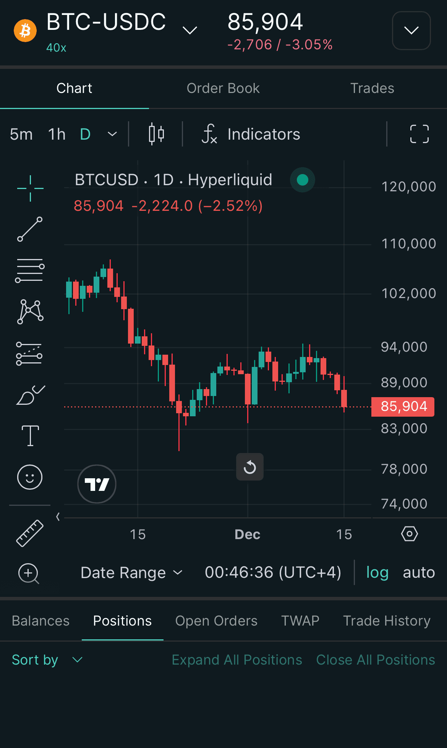This screenshot has width=447, height=748.
Task: Enter fullscreen chart mode
Action: [x=419, y=134]
